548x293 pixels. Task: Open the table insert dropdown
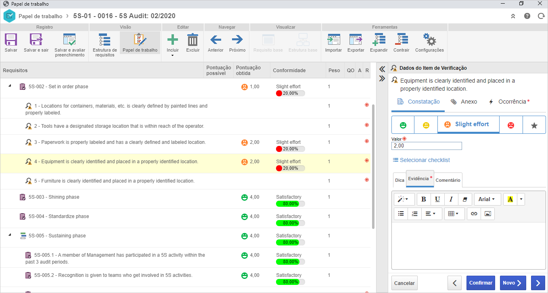(454, 214)
